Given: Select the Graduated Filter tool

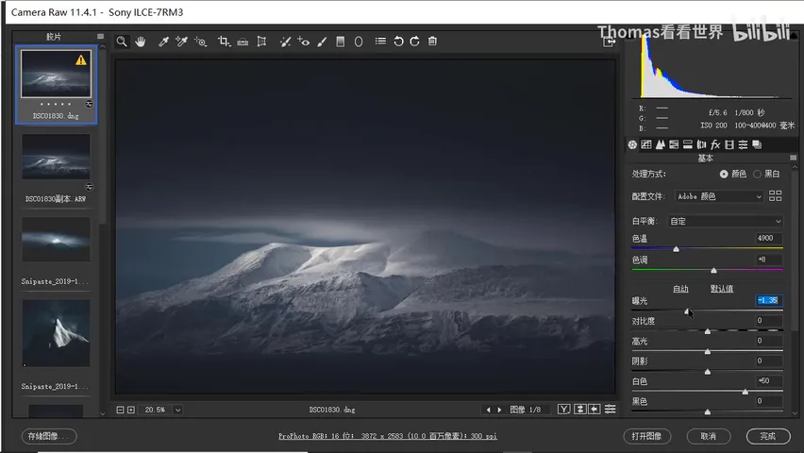Looking at the screenshot, I should pos(340,42).
